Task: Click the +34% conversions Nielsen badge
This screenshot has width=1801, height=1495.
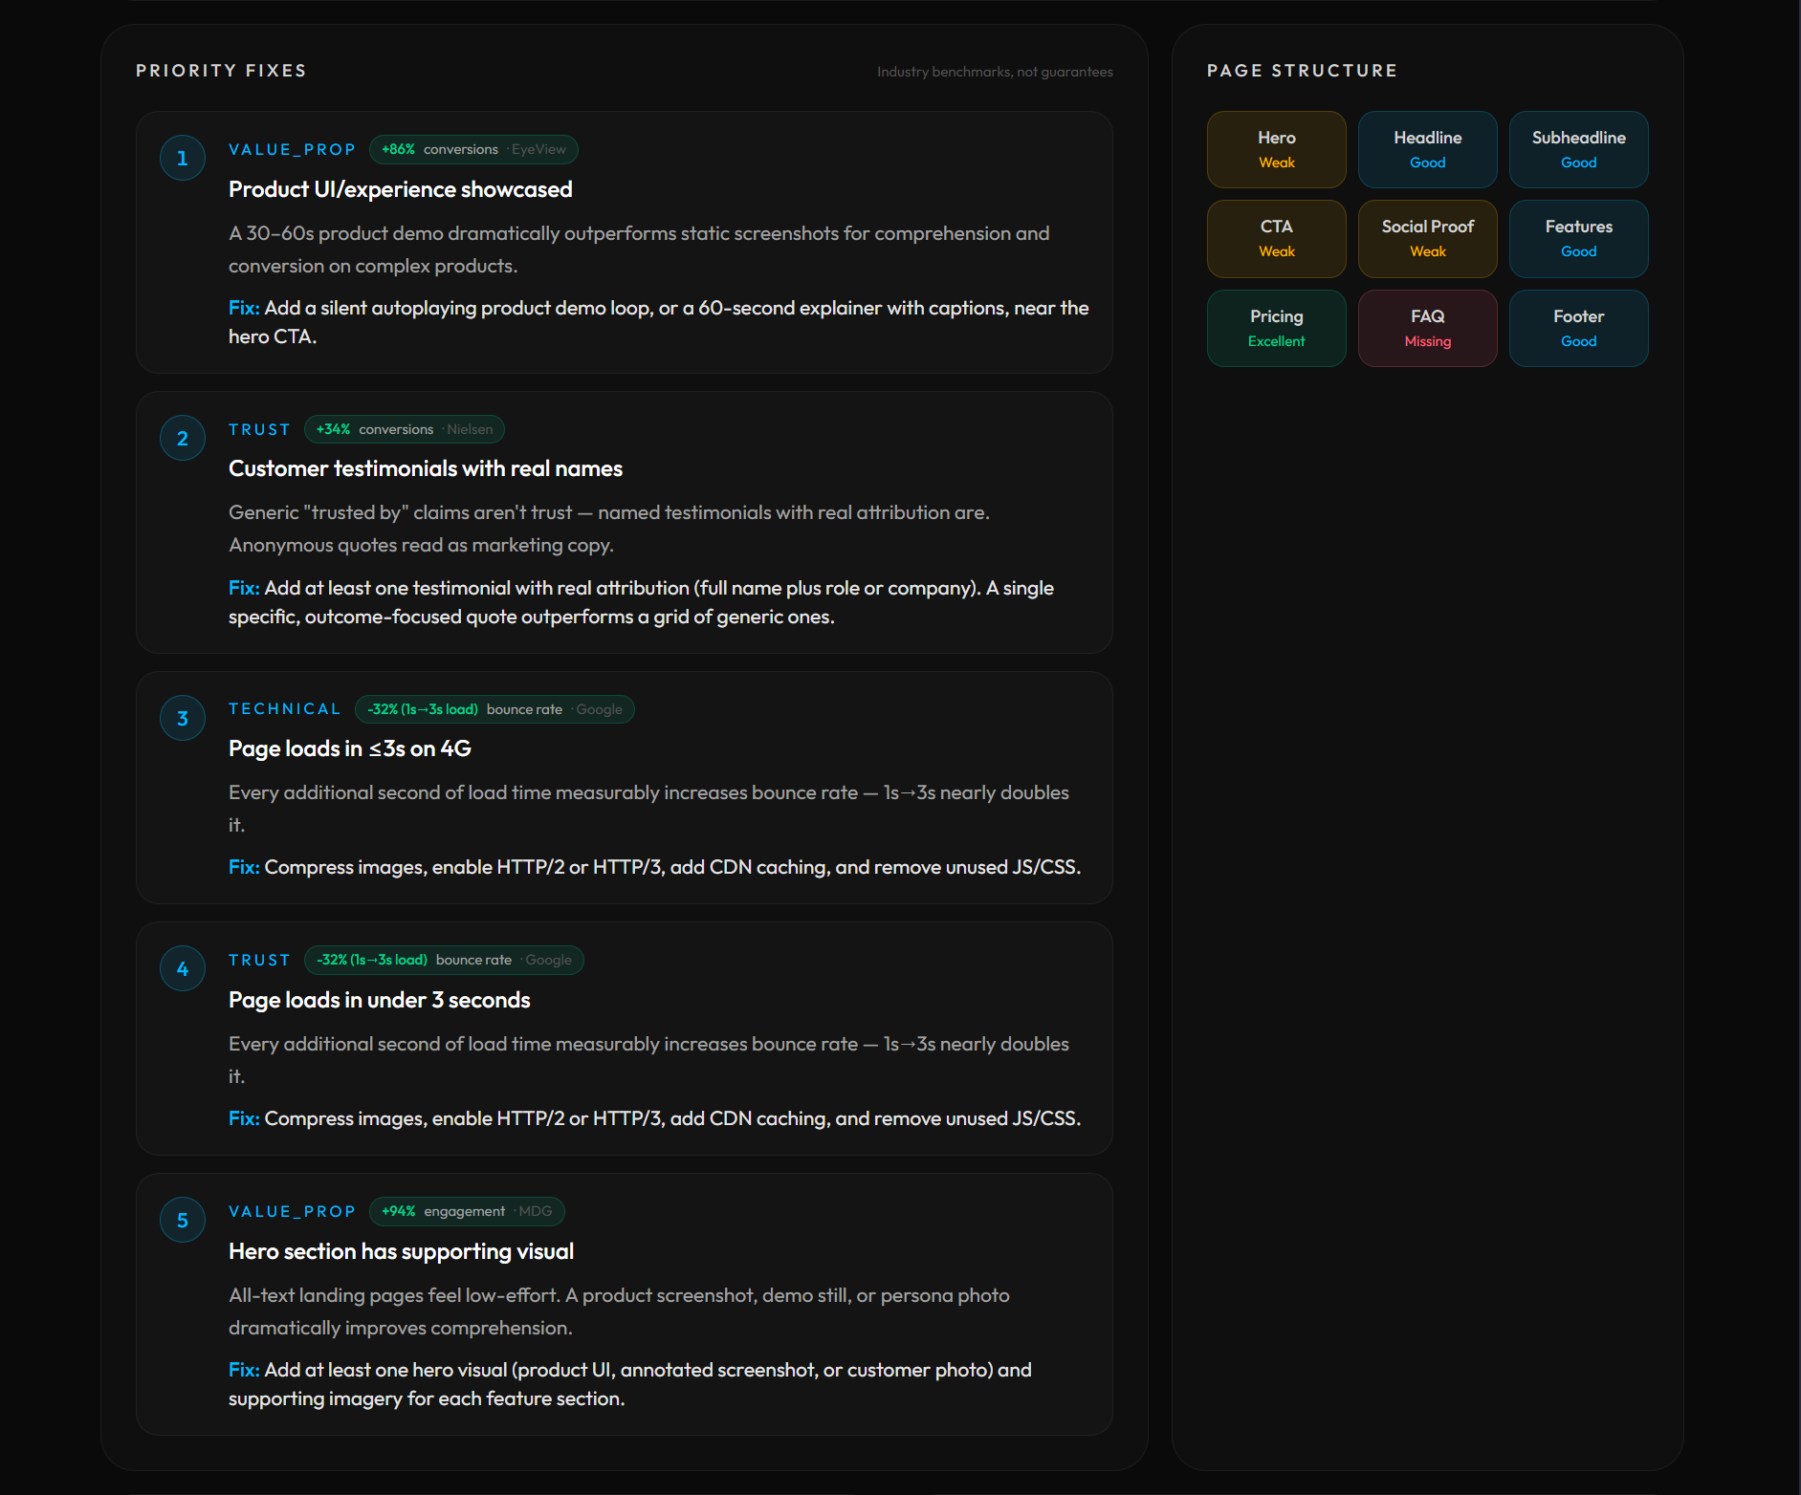Action: coord(404,430)
